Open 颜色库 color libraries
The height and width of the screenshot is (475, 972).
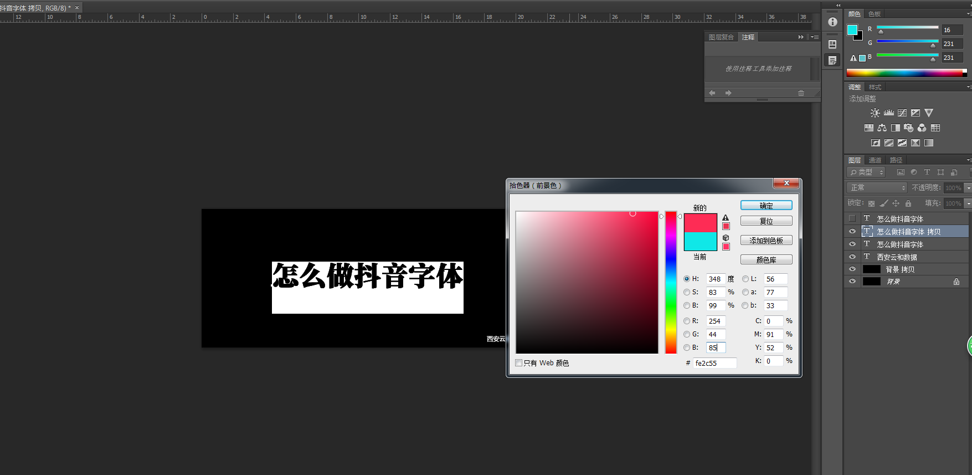[x=767, y=260]
